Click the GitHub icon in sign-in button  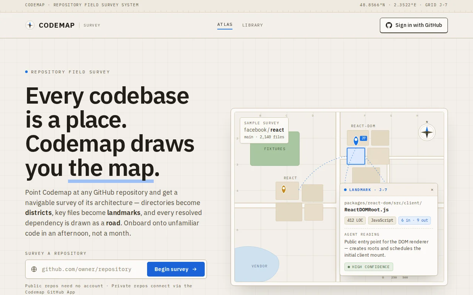point(389,25)
